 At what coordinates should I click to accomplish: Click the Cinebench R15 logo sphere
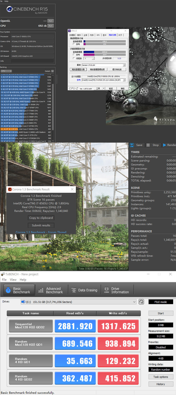click(x=10, y=10)
